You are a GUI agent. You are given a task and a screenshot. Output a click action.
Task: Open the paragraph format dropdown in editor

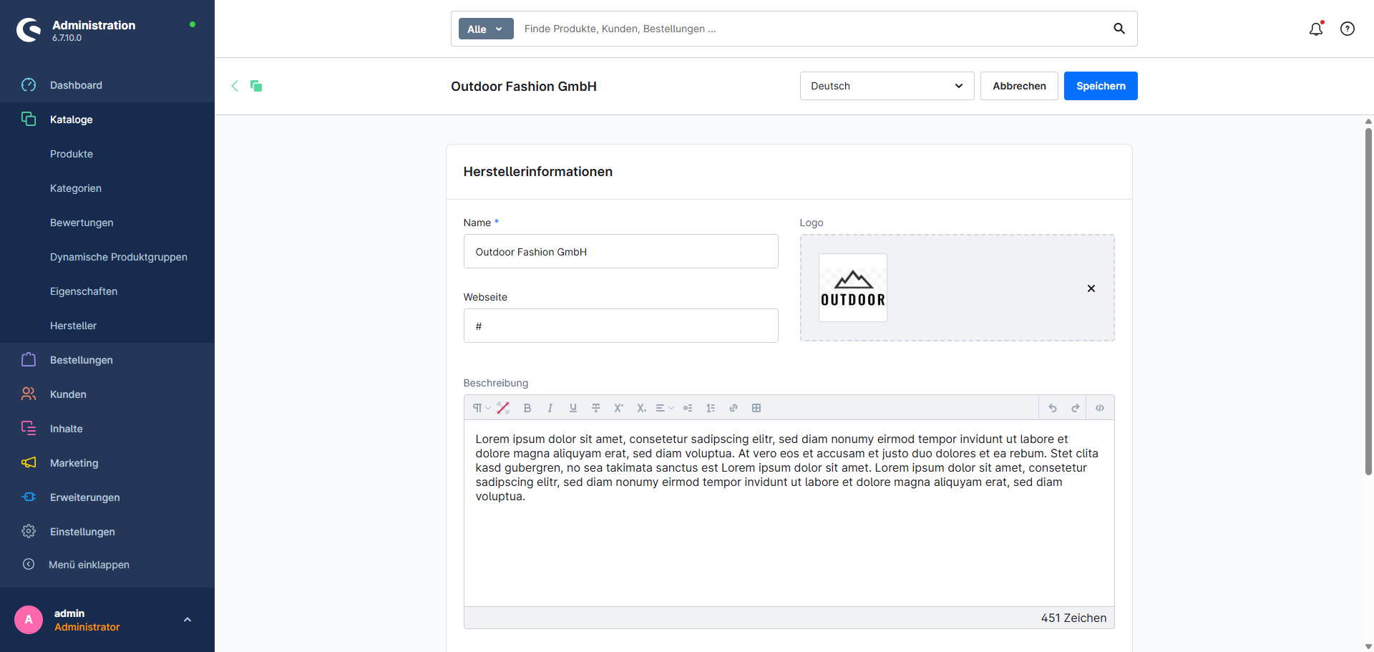click(x=480, y=408)
